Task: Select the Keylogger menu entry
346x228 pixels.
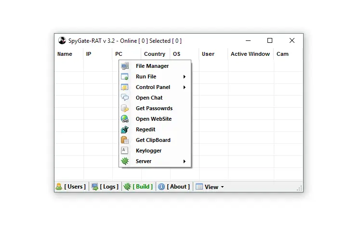Action: [148, 151]
